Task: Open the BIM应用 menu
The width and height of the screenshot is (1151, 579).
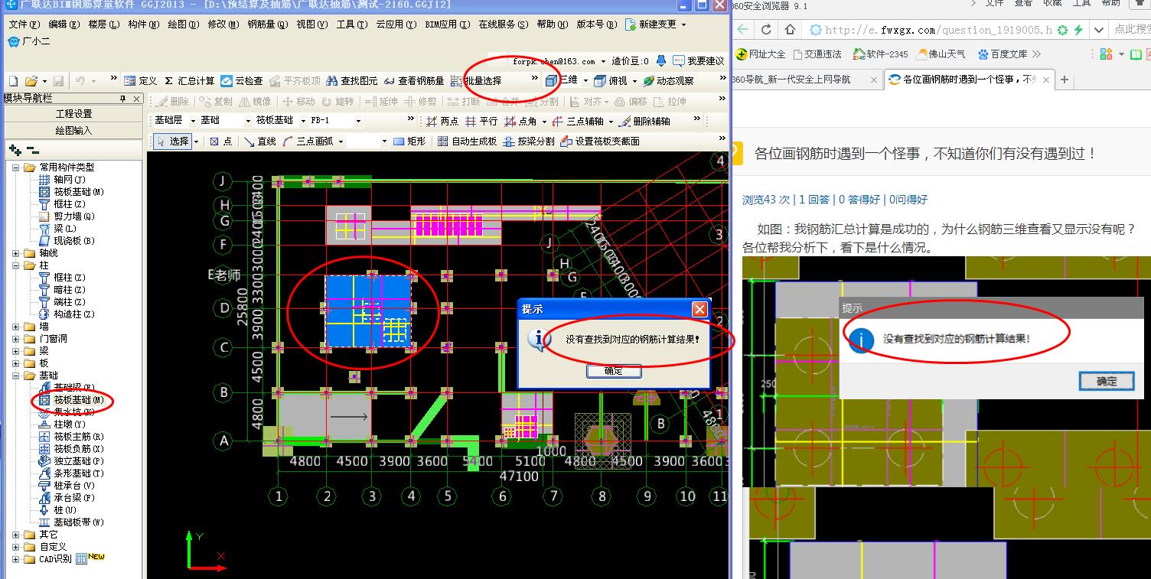Action: click(447, 24)
